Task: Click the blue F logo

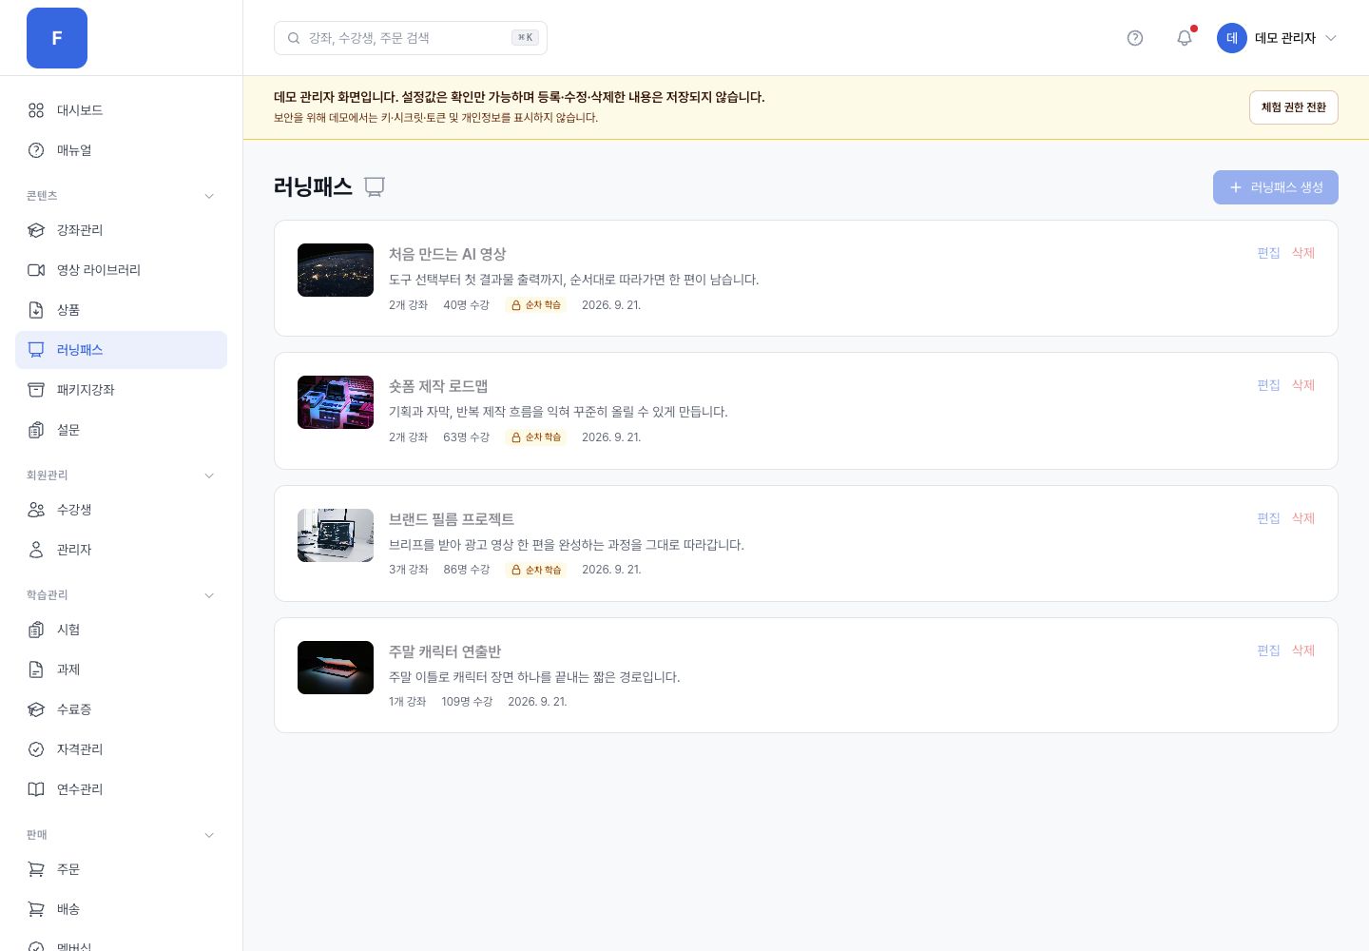Action: (x=57, y=38)
